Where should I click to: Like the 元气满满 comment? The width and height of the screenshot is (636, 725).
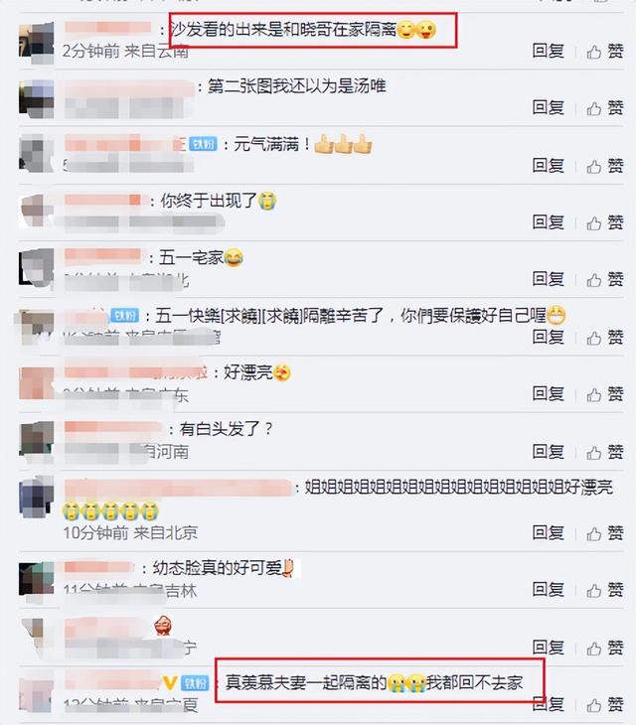point(605,166)
